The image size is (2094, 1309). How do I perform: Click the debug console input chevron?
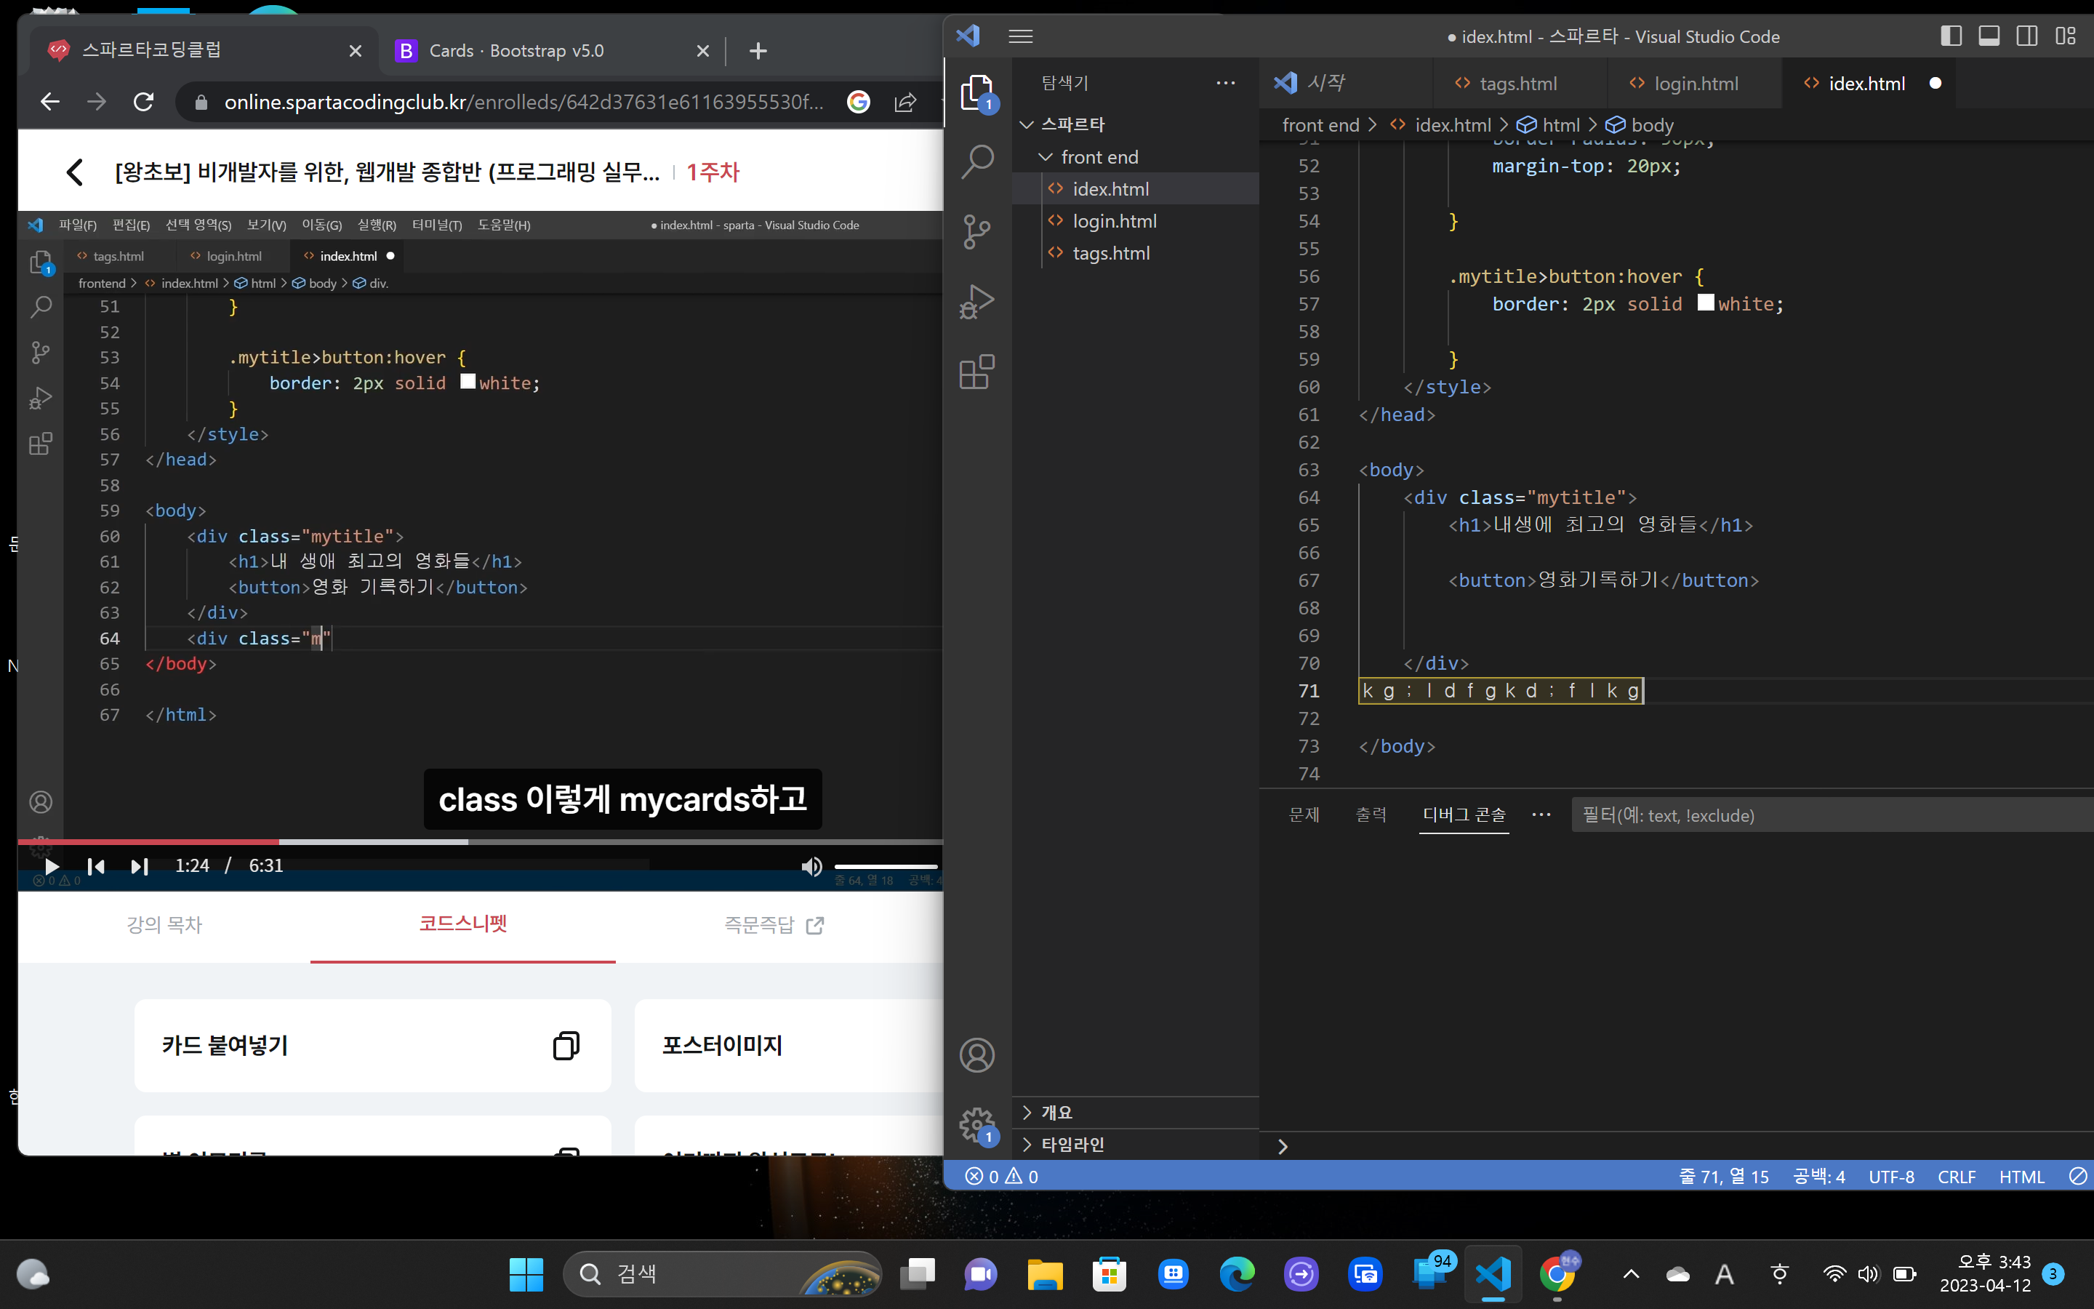(1283, 1146)
